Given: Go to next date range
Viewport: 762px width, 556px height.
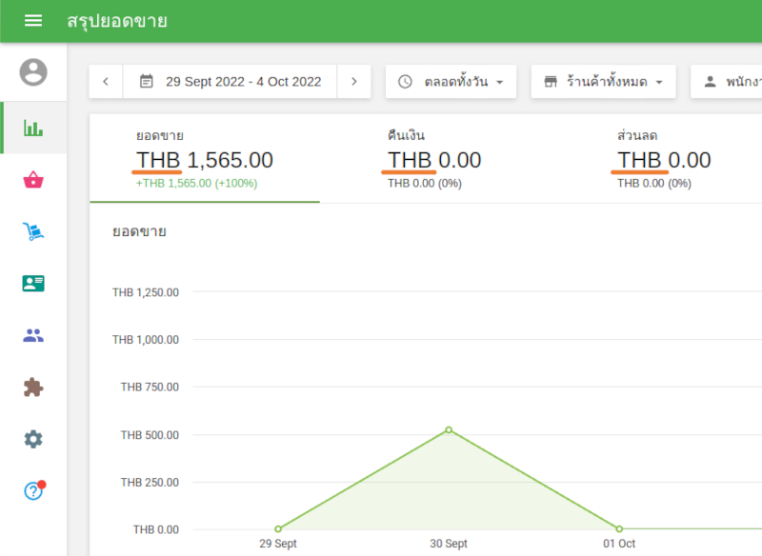Looking at the screenshot, I should click(x=353, y=82).
